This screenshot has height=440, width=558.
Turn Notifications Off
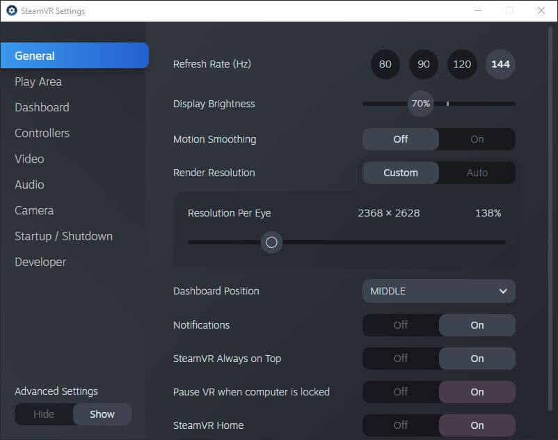coord(401,325)
